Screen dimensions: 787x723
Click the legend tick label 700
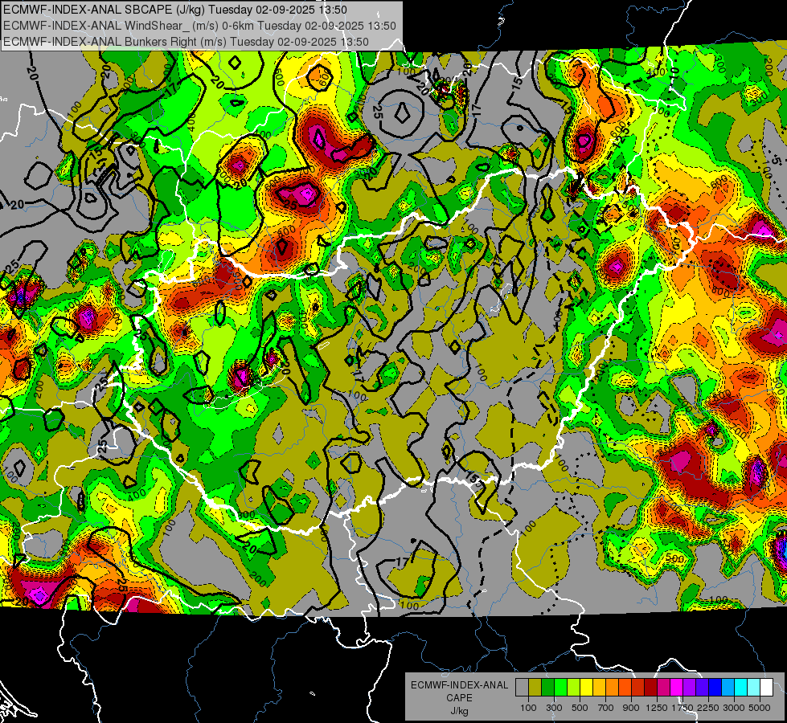tap(606, 708)
